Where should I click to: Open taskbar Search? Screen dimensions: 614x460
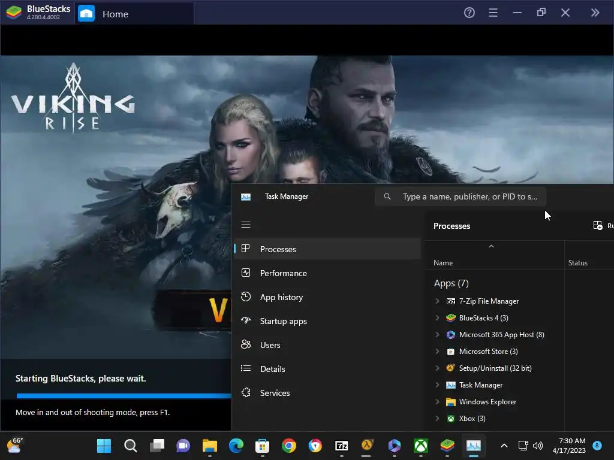(130, 446)
